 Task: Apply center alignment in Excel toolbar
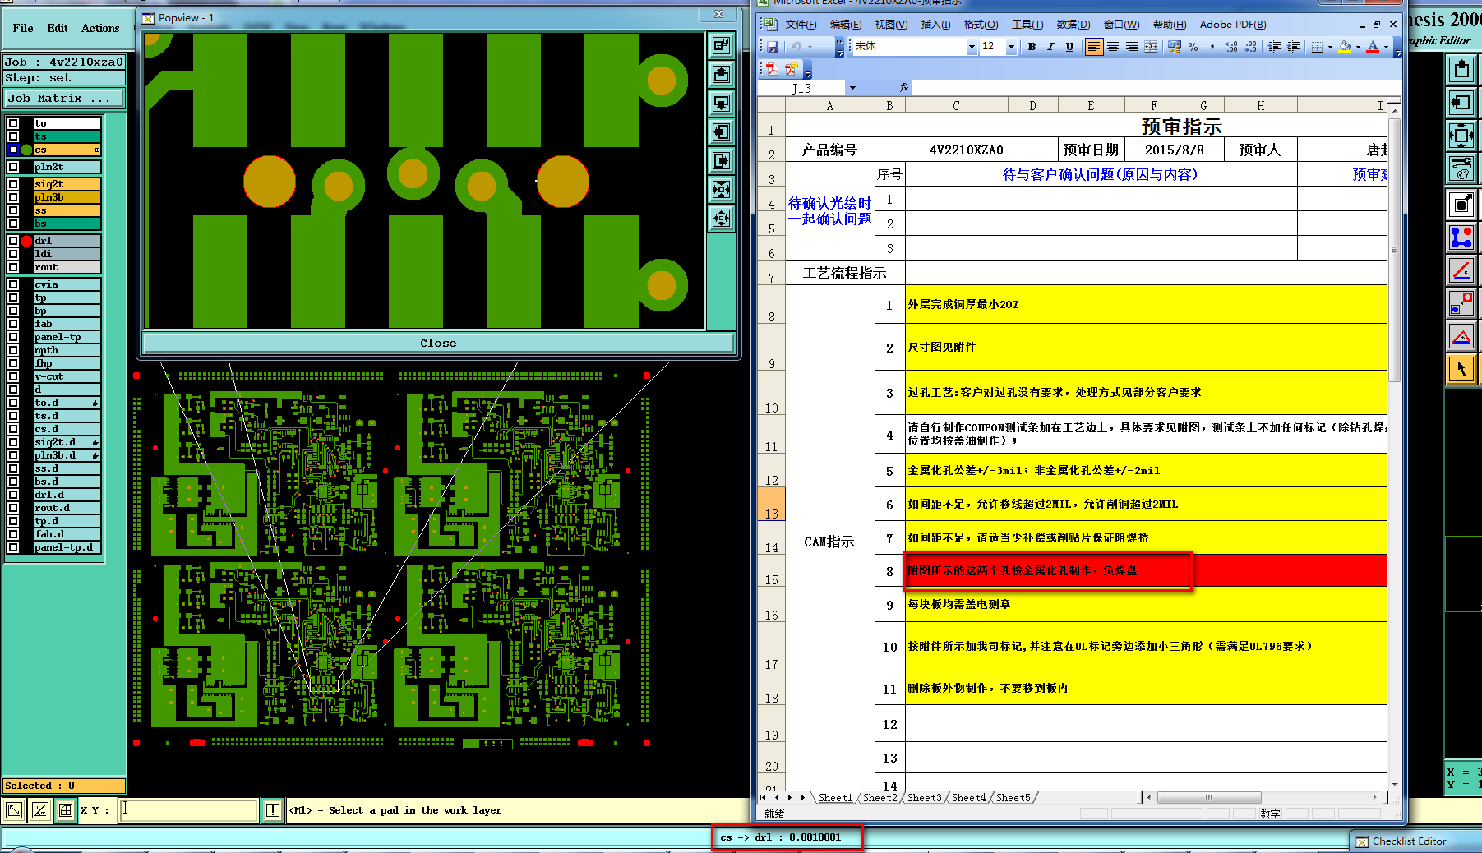(1113, 47)
